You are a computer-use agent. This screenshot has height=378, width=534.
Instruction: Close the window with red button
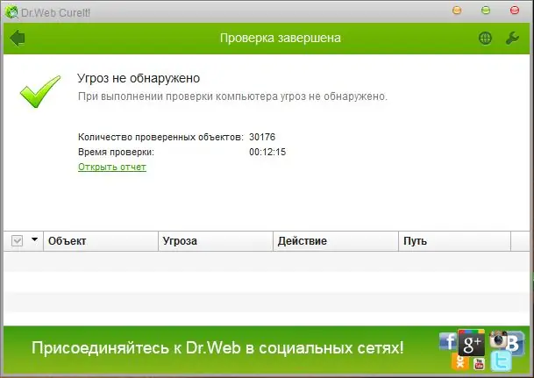click(x=514, y=11)
